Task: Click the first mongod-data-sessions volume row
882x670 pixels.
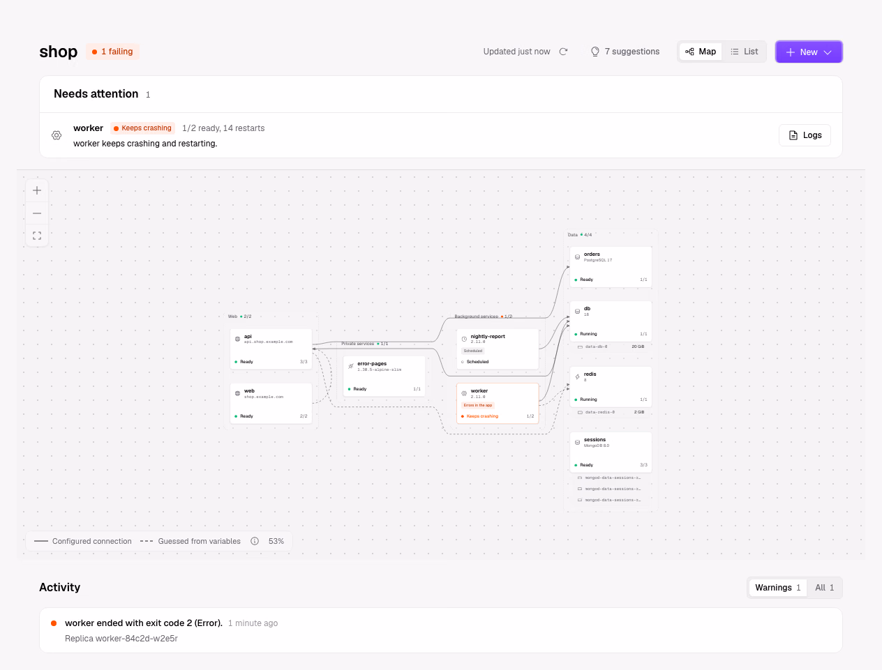Action: pyautogui.click(x=609, y=478)
